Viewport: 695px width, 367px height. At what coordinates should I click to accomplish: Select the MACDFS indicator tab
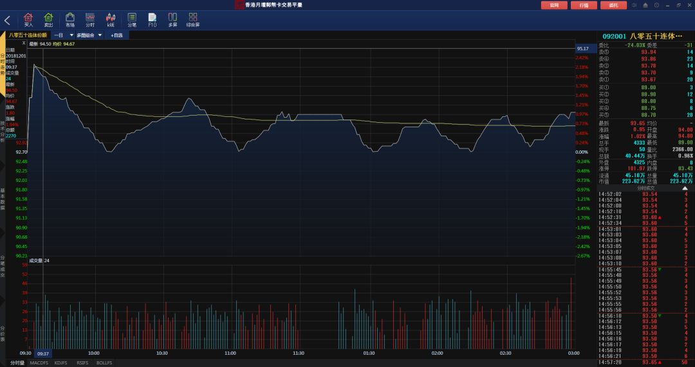coord(39,363)
